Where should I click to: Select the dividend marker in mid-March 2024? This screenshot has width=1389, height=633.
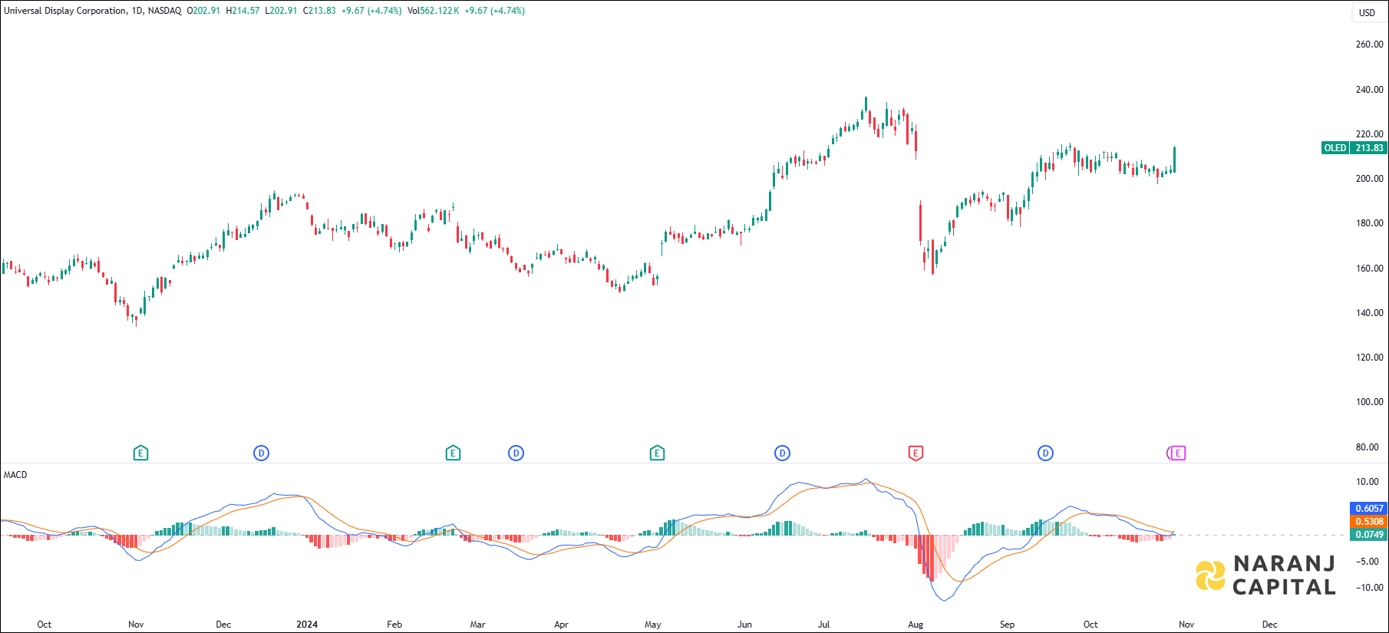coord(516,453)
